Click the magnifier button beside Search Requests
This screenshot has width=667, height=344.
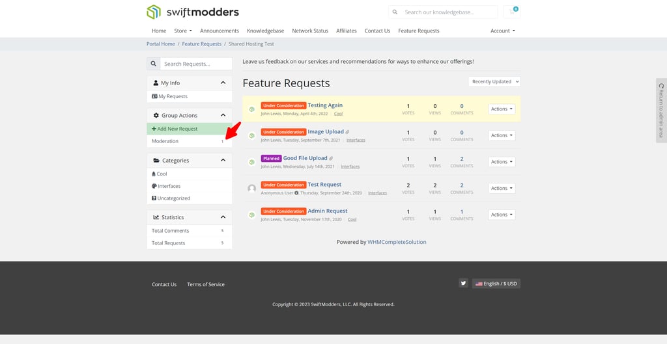pos(154,64)
